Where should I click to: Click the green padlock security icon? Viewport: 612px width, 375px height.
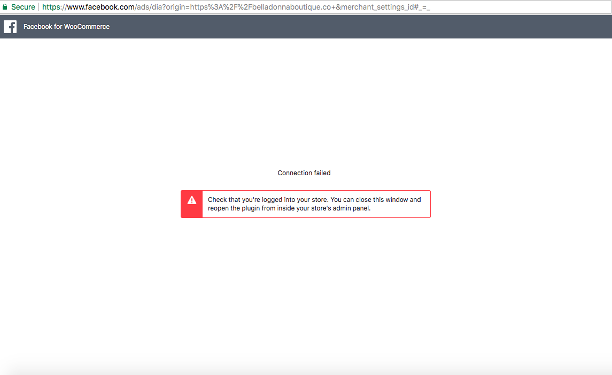tap(5, 7)
